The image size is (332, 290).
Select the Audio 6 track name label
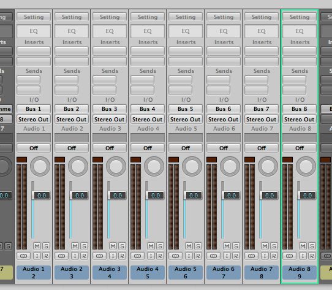[x=224, y=272]
